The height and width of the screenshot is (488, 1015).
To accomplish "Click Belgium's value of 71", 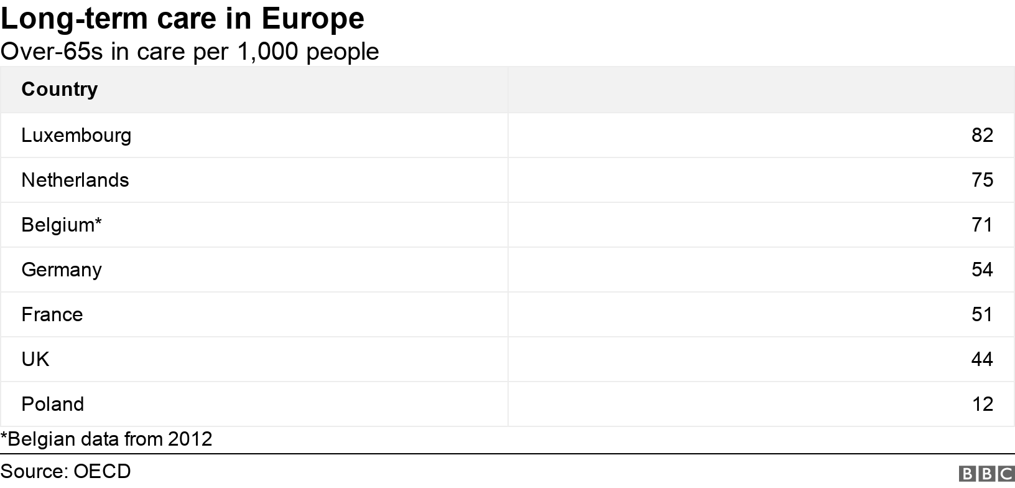I will point(982,225).
